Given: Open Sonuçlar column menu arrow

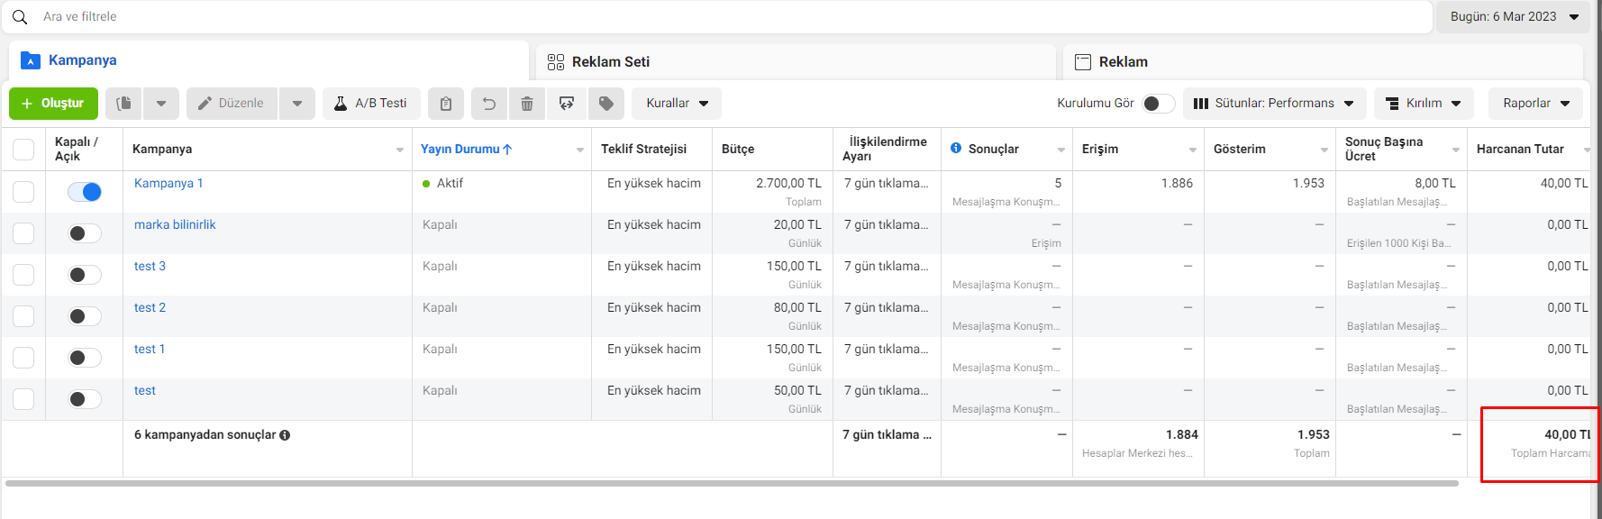Looking at the screenshot, I should [x=1061, y=150].
